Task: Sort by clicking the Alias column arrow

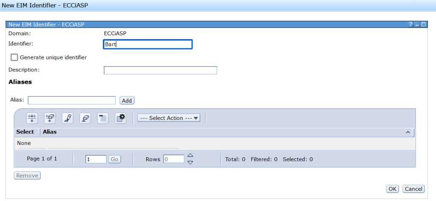Action: click(x=407, y=133)
